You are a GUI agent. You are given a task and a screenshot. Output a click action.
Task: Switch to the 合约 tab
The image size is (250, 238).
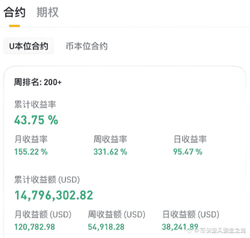click(14, 12)
